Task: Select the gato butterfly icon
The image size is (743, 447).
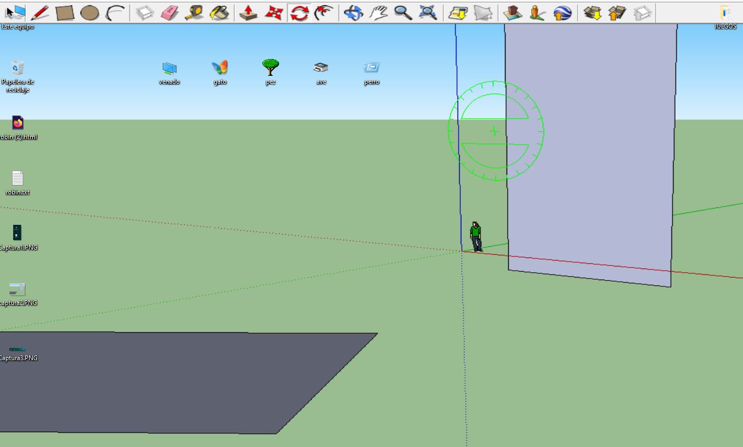Action: 220,73
